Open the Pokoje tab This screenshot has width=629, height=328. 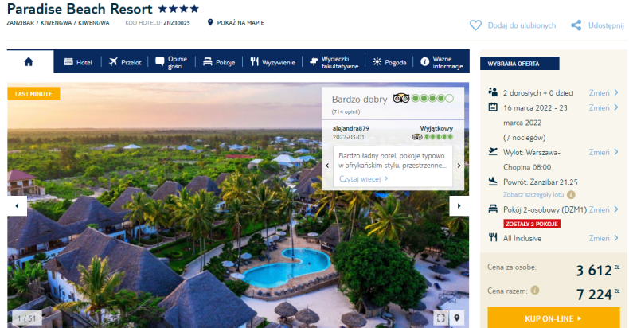[219, 62]
